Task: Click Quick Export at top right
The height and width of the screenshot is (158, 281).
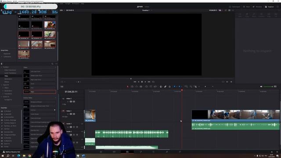Action: 234,7
